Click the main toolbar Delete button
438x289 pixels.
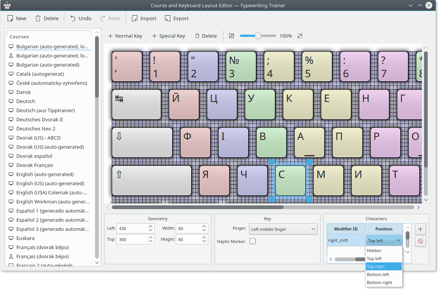pos(47,18)
